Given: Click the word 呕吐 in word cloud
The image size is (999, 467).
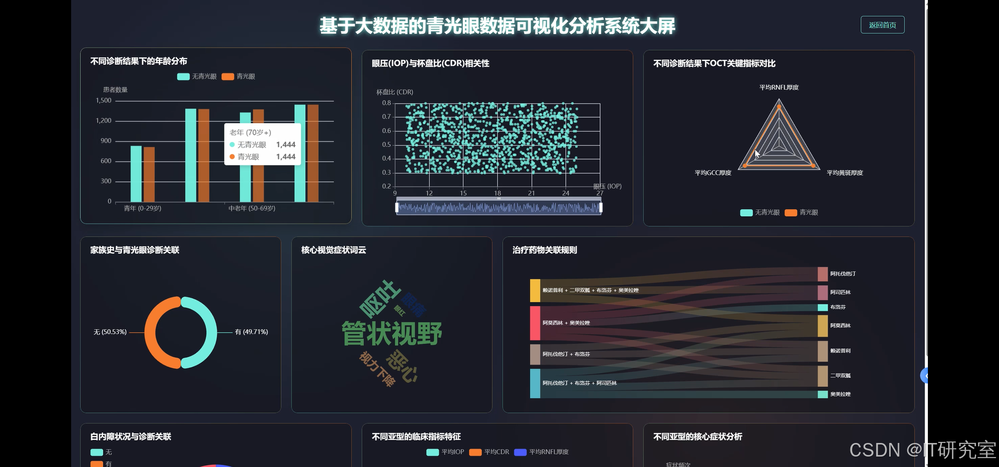Looking at the screenshot, I should coord(380,299).
